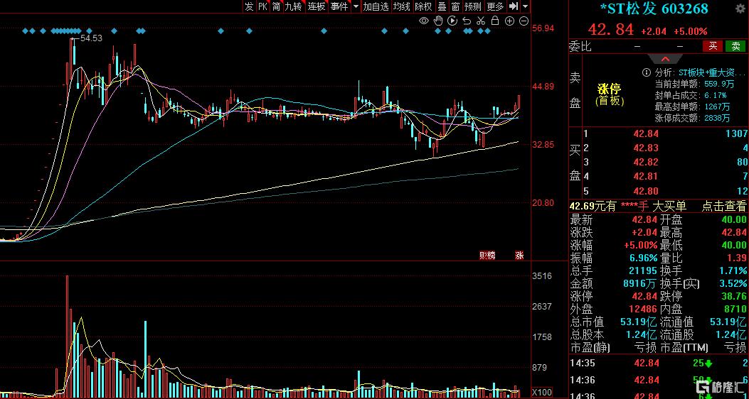Click buy level 1 price 42.84
The height and width of the screenshot is (399, 749).
646,133
